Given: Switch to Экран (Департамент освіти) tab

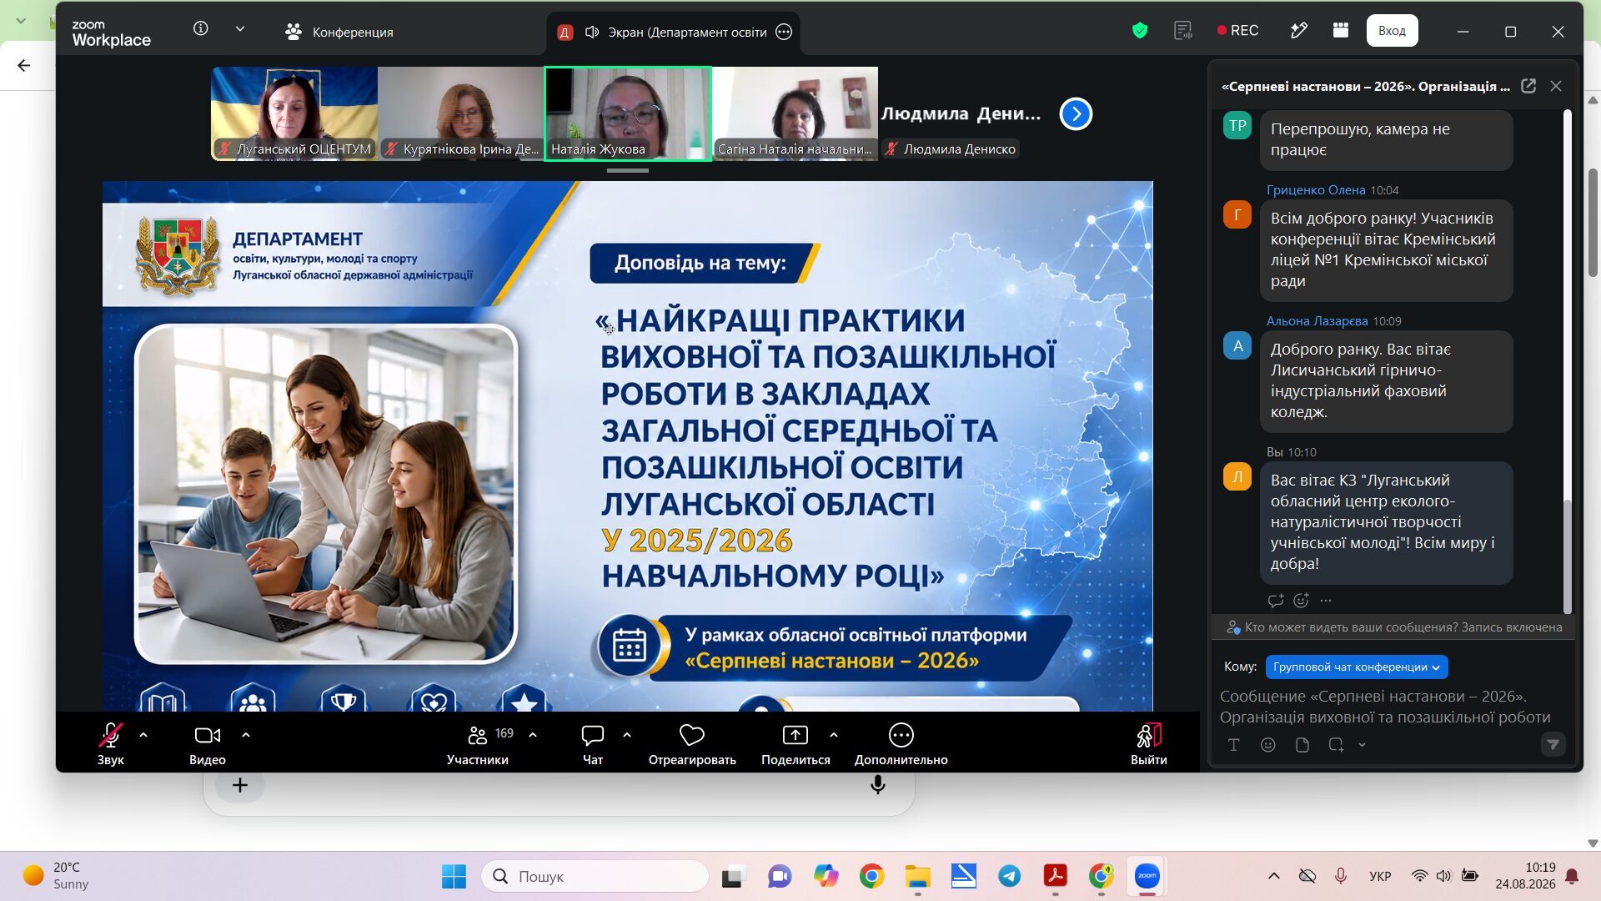Looking at the screenshot, I should (x=674, y=32).
